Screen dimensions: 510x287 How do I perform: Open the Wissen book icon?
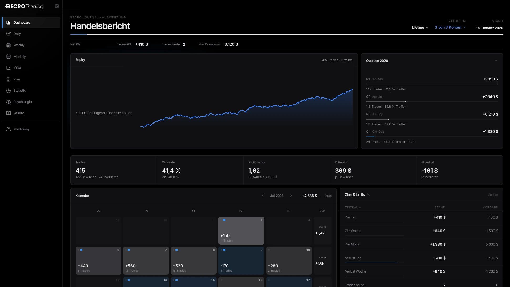pos(8,113)
